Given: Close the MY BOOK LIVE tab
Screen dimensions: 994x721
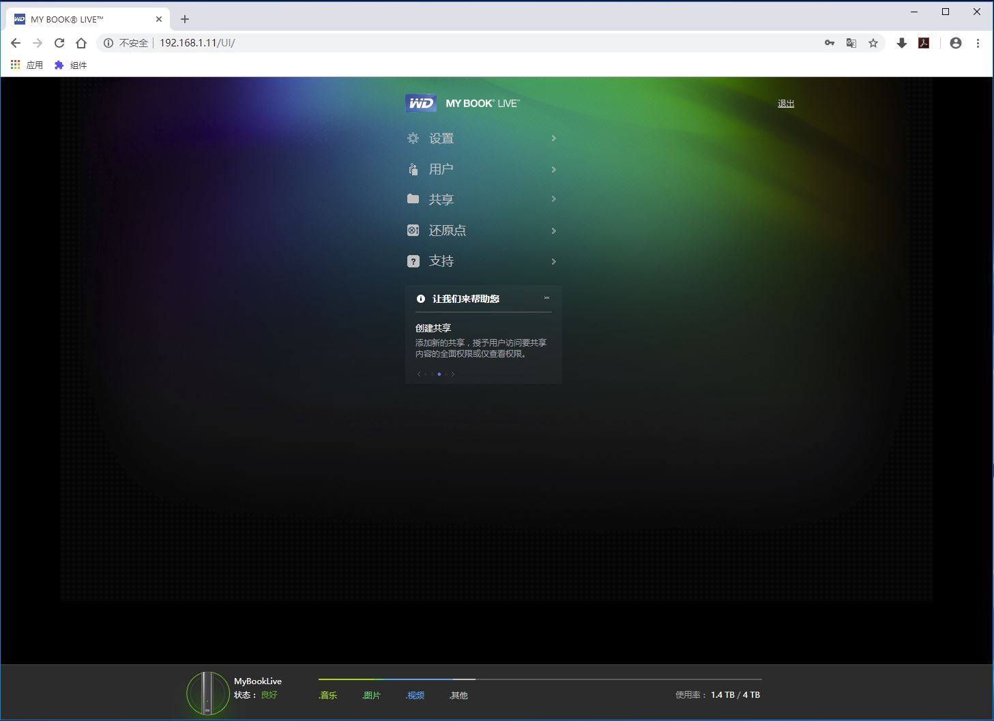Looking at the screenshot, I should pyautogui.click(x=159, y=19).
